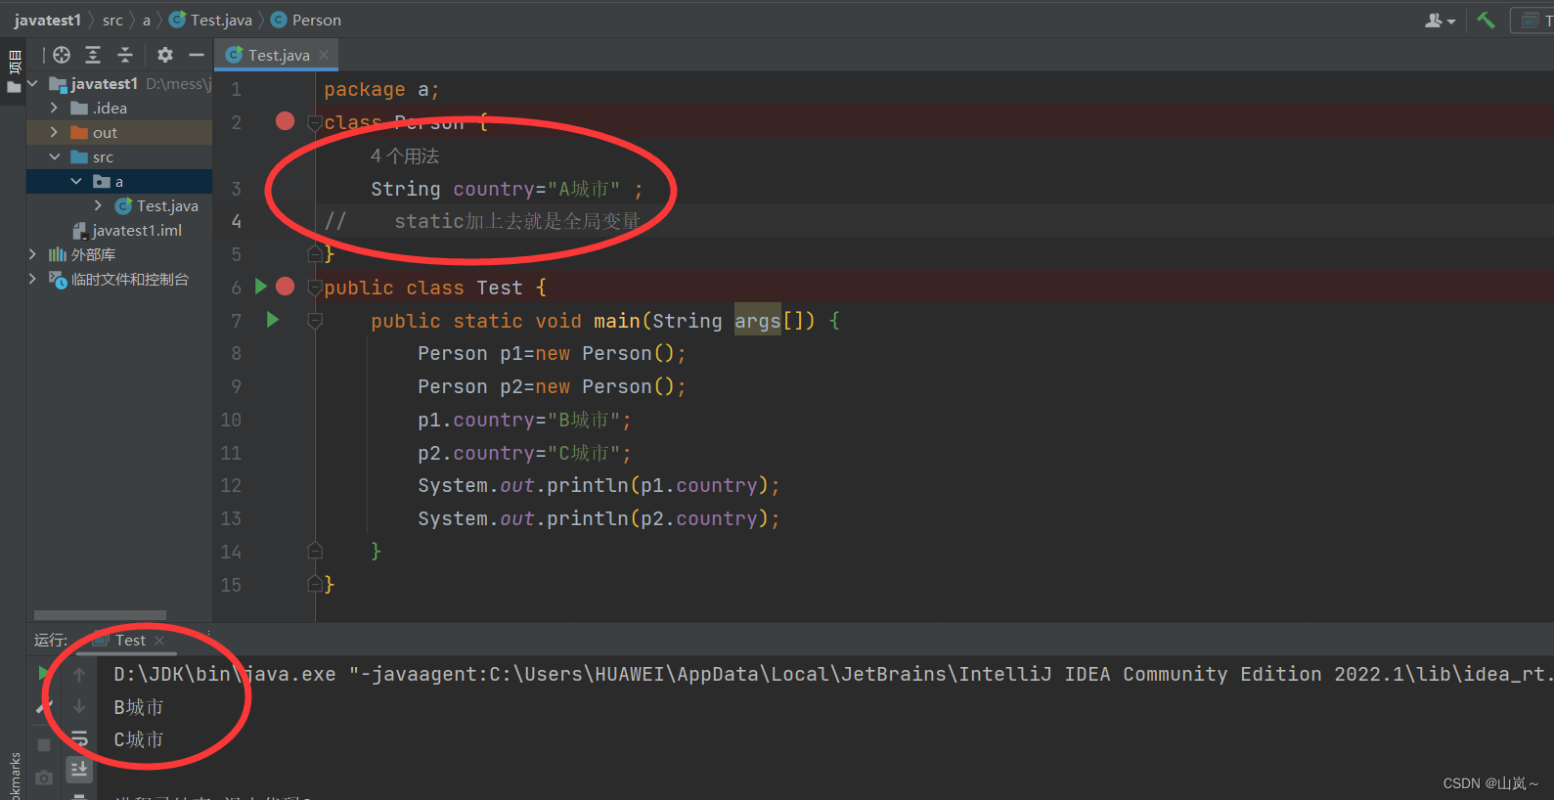
Task: Collapse class Test fold marker at line 6
Action: tap(315, 288)
